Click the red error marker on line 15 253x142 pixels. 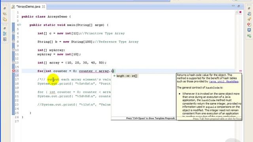[x=13, y=71]
